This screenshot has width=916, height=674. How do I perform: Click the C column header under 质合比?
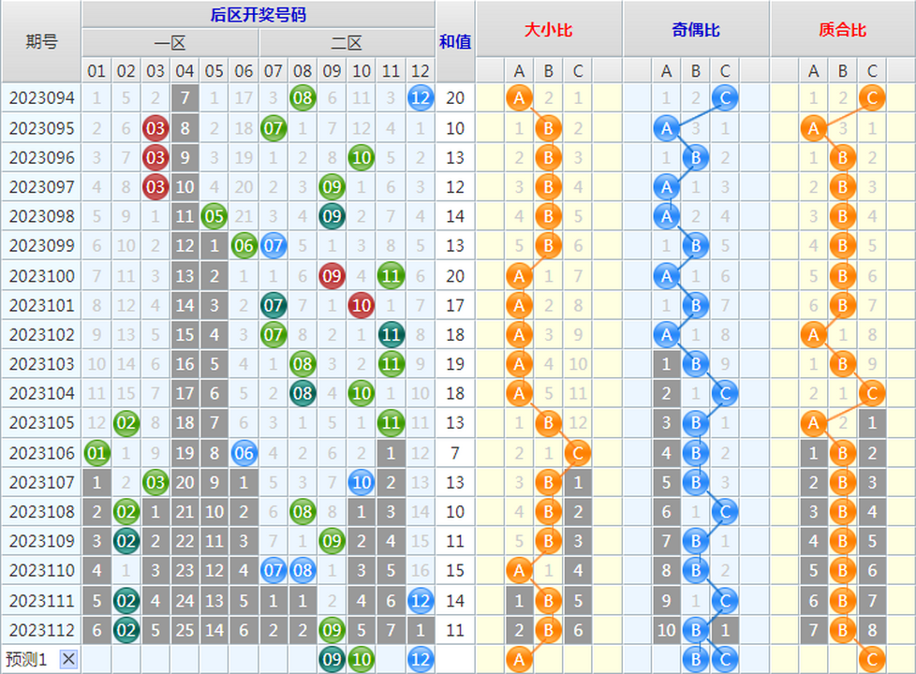(872, 71)
